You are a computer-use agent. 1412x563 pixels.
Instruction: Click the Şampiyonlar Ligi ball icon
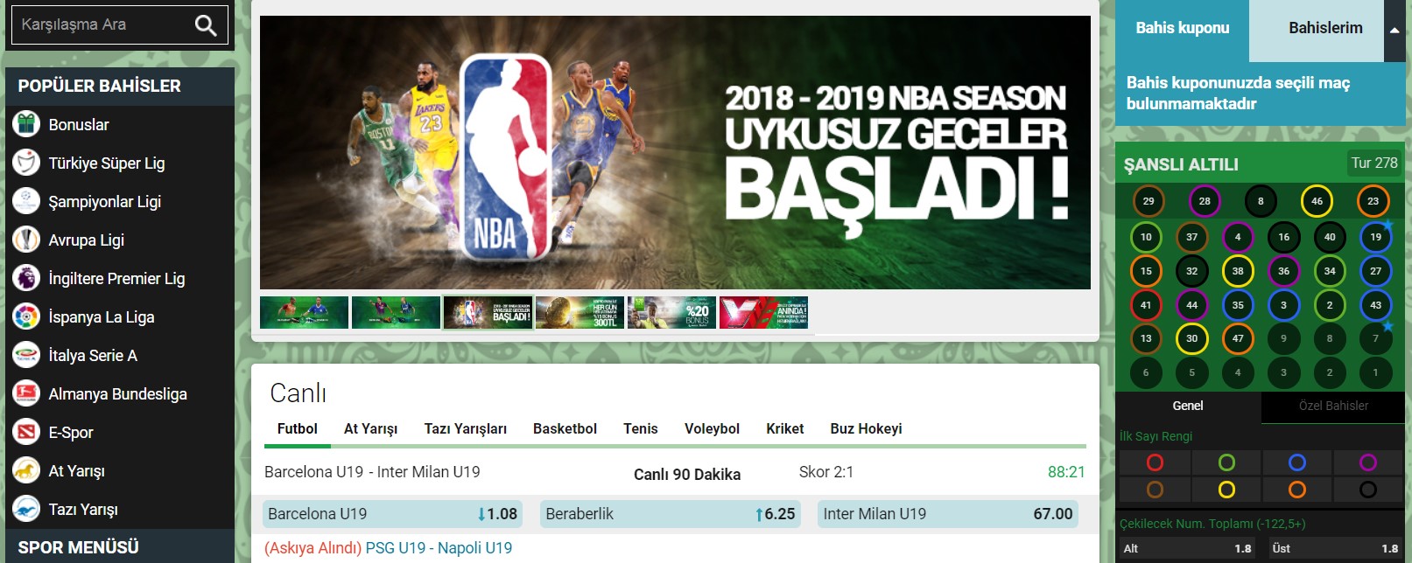pyautogui.click(x=26, y=201)
